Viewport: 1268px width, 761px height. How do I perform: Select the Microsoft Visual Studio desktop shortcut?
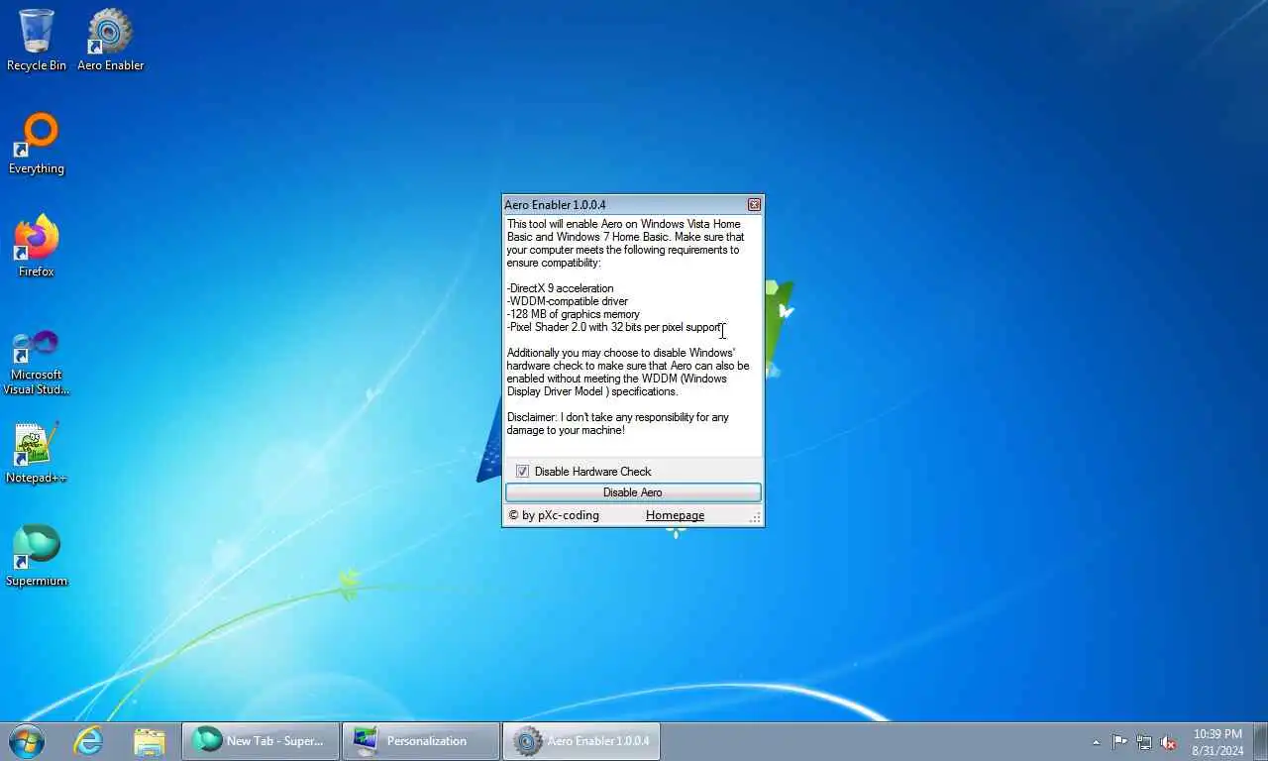37,361
